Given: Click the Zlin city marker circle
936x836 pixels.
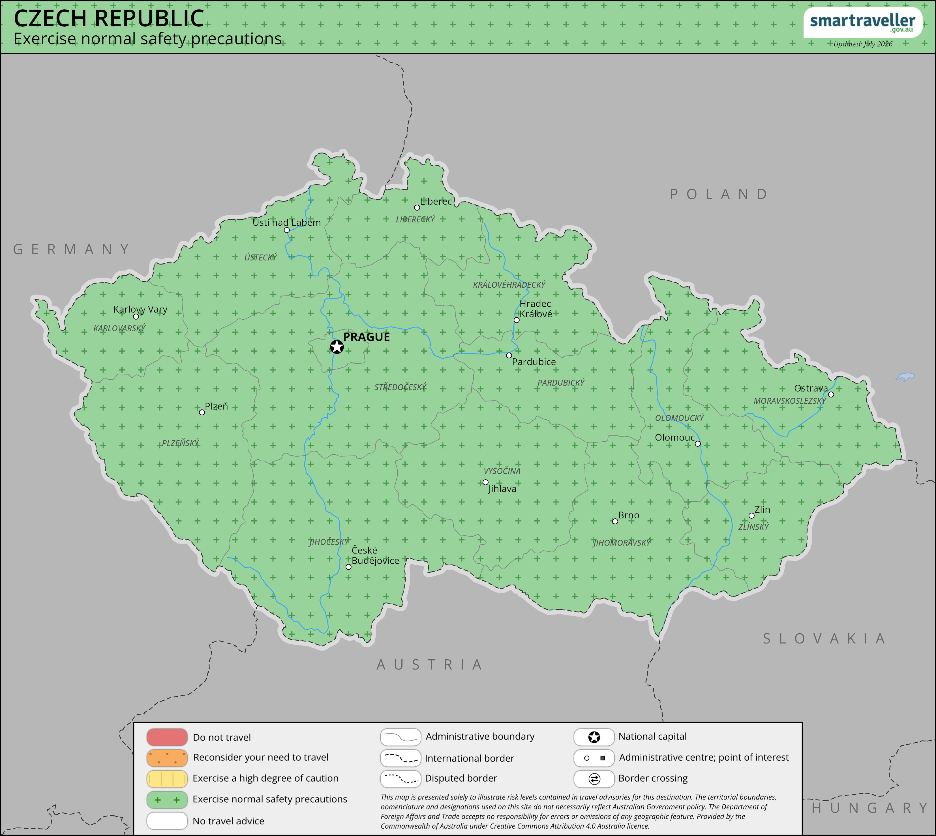Looking at the screenshot, I should click(751, 516).
